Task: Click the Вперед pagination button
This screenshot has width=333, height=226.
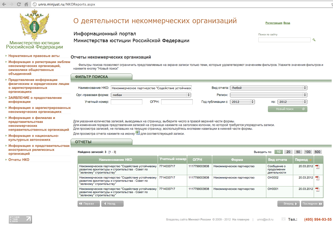Action: (288, 204)
